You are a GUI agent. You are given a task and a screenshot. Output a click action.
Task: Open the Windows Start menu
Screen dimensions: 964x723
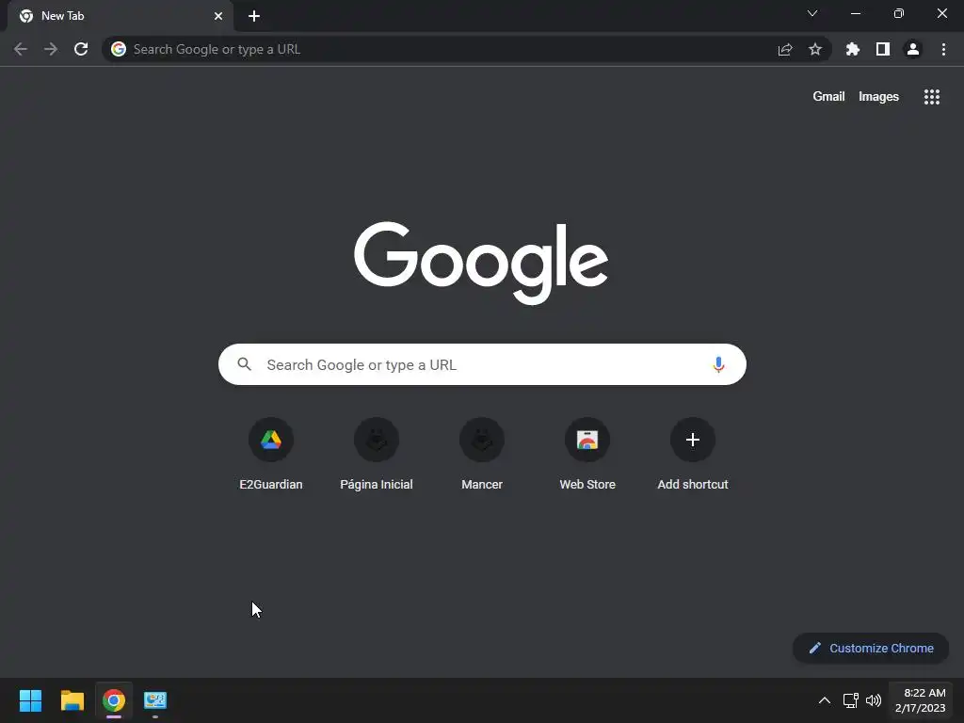(30, 700)
